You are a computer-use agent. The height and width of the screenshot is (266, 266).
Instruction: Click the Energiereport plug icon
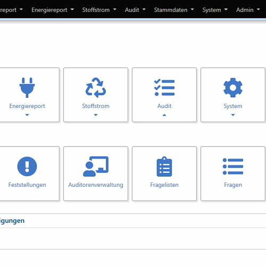pos(27,88)
